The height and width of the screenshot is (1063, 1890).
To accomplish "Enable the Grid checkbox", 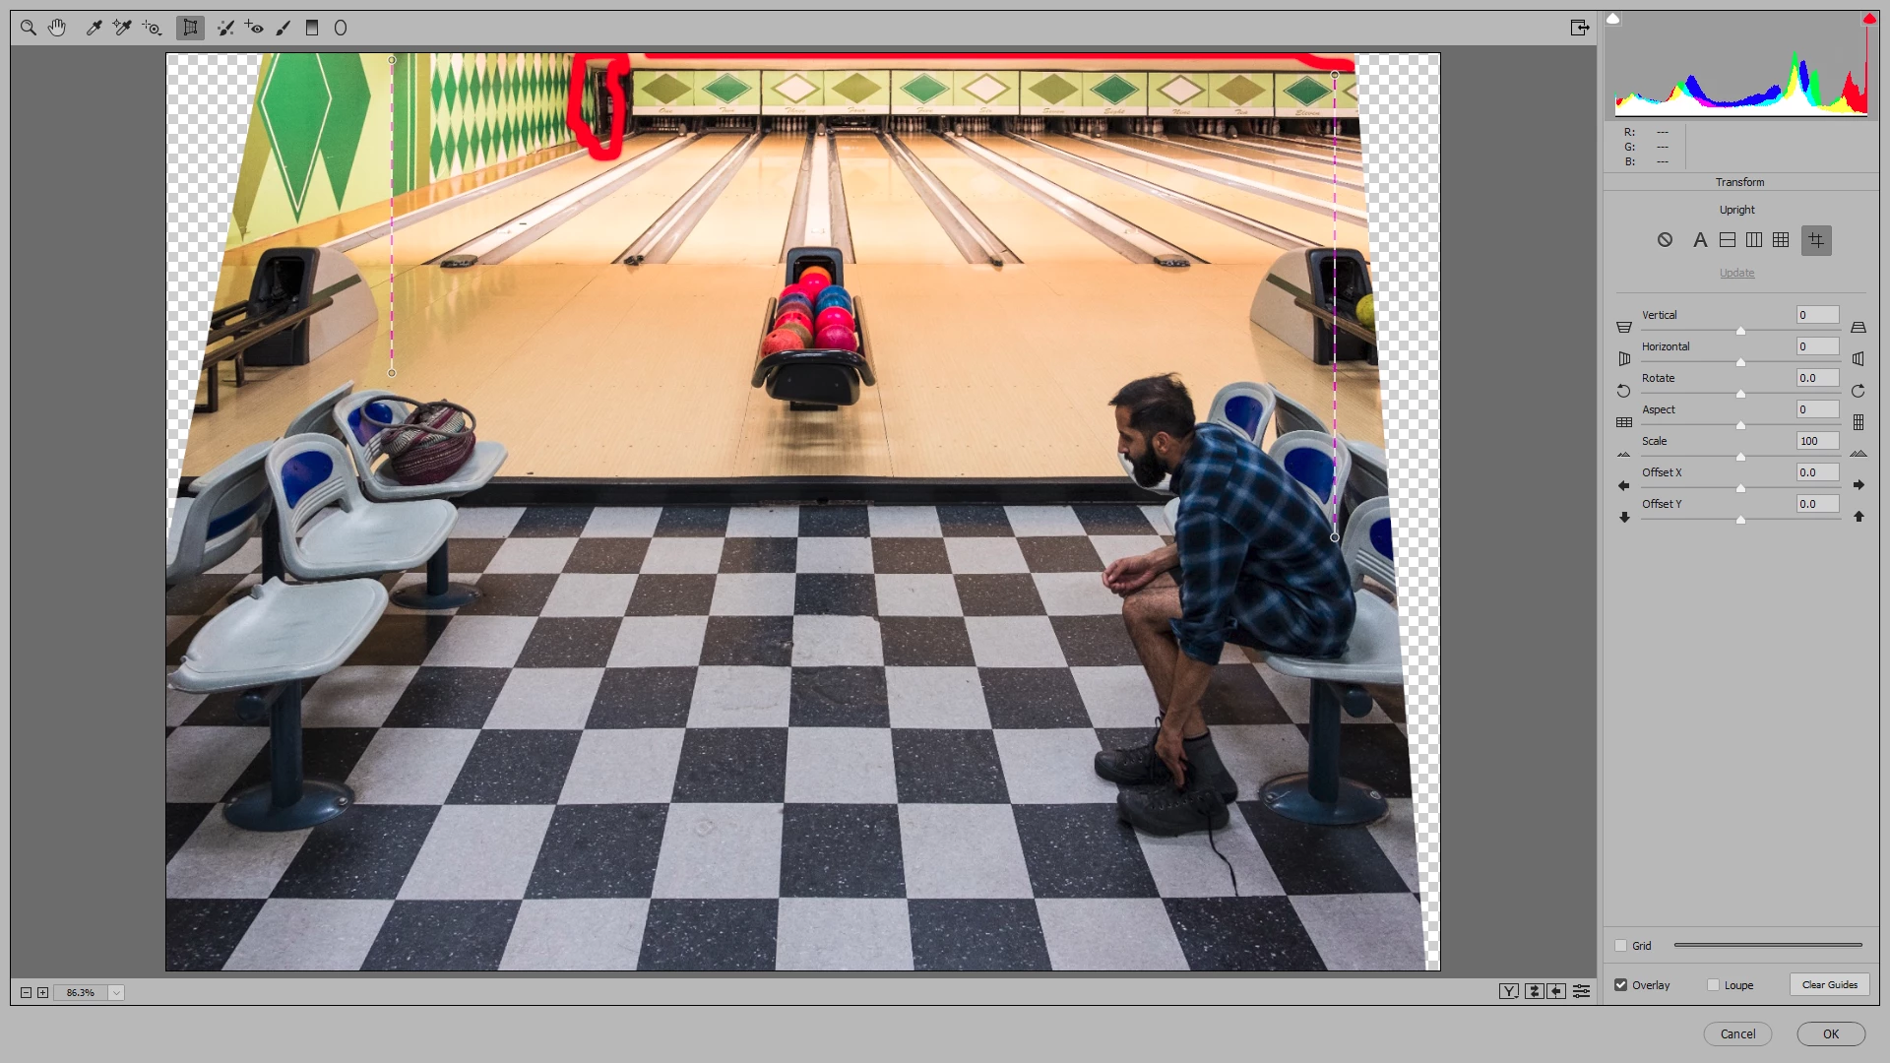I will click(1621, 946).
